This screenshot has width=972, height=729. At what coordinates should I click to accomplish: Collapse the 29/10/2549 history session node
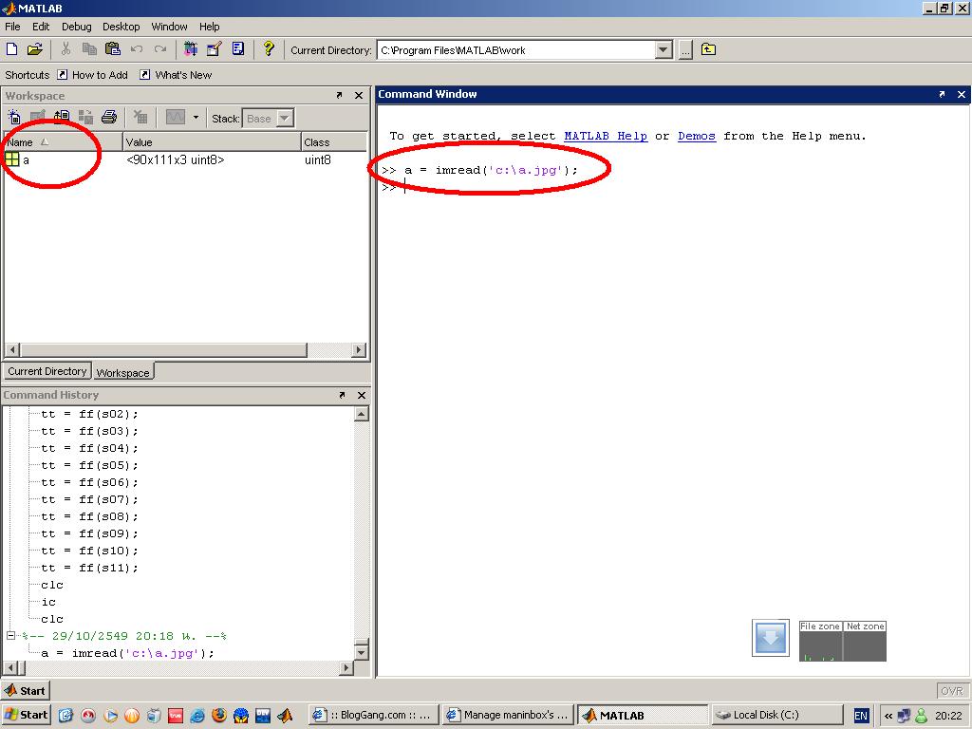coord(10,635)
